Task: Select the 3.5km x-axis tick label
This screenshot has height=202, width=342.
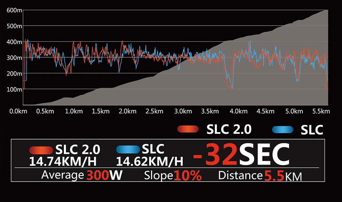Action: point(210,111)
